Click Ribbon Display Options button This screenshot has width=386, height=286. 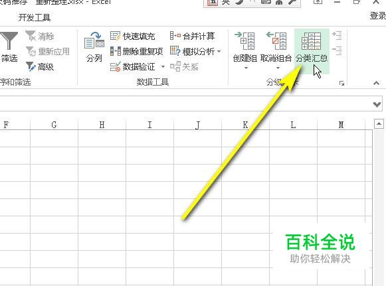click(x=318, y=2)
